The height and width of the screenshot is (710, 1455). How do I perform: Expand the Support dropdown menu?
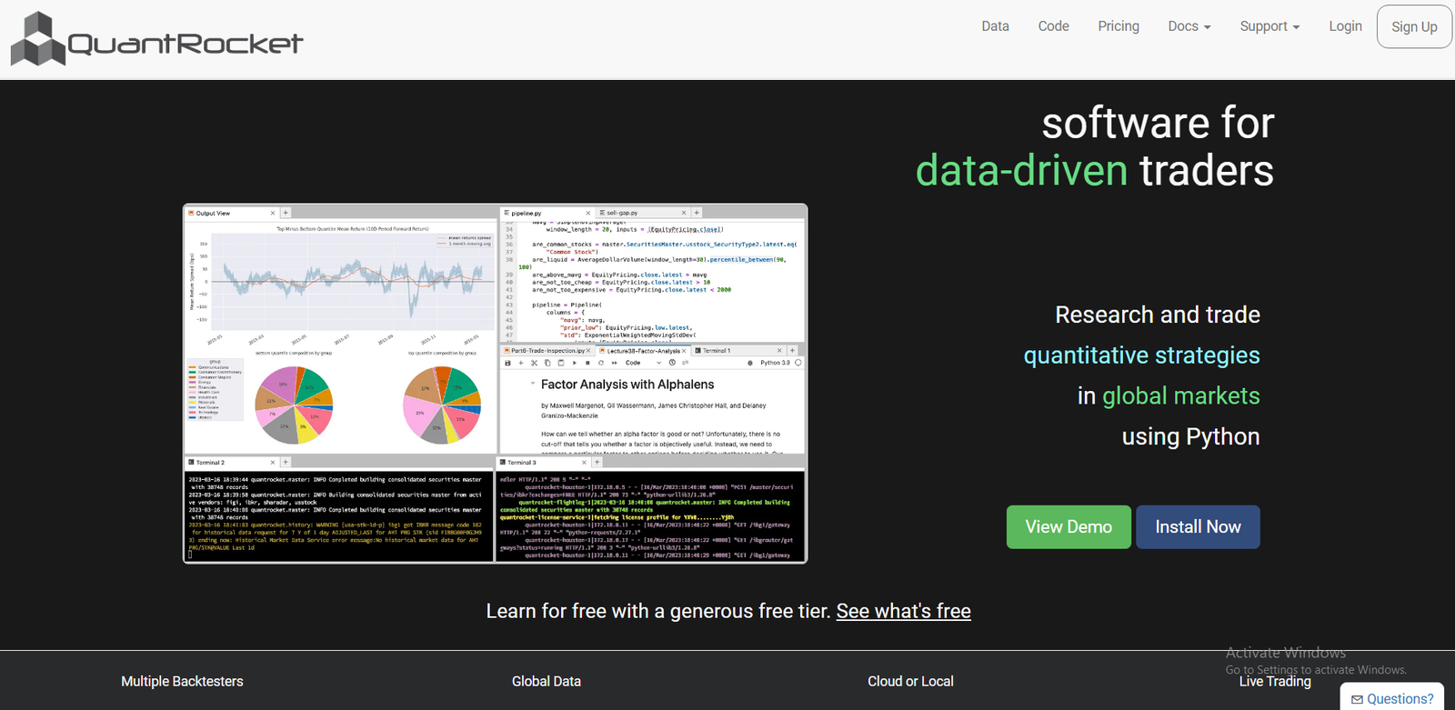point(1269,26)
